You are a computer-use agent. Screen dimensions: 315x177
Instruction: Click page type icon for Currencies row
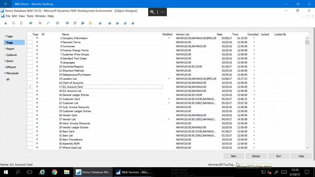click(x=37, y=46)
